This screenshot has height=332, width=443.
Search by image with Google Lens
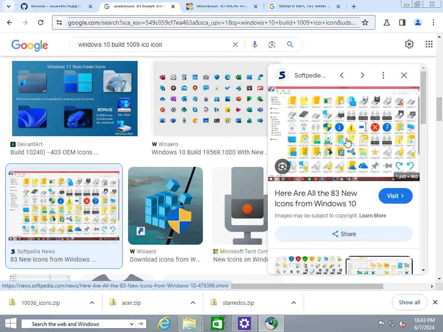[x=272, y=45]
